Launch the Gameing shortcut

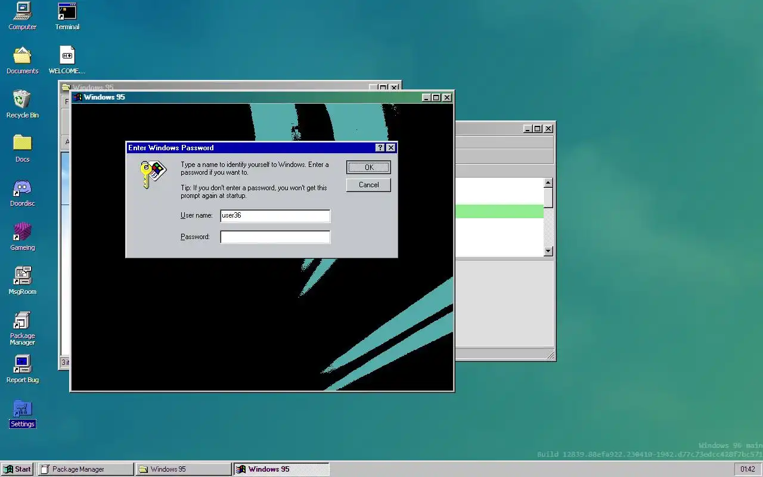pos(22,237)
